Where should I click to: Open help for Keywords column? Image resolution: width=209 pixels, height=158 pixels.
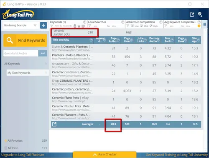[x=84, y=22]
